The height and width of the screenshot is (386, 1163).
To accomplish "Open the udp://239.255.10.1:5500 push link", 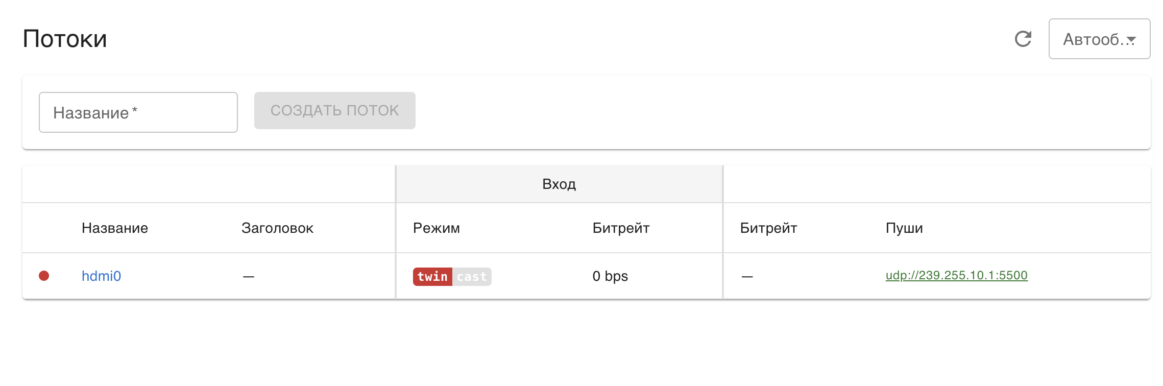I will click(956, 274).
